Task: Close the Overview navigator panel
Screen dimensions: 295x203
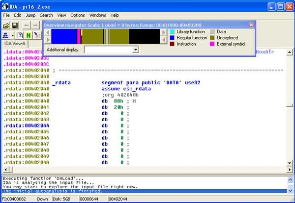Action: click(x=251, y=25)
